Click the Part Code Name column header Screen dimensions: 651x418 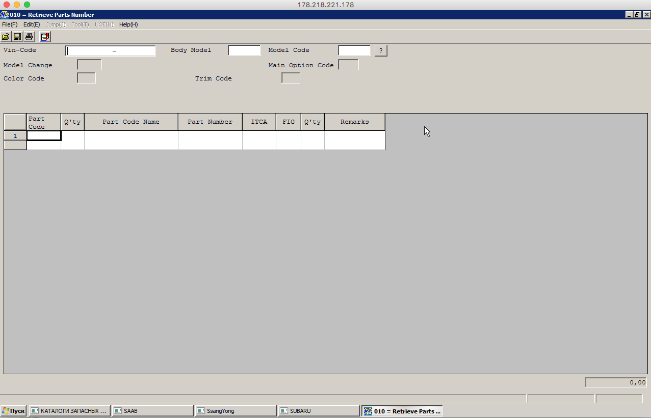coord(131,122)
